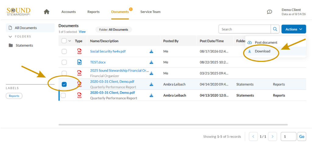Open Social Security fw4v.pdf link
This screenshot has height=145, width=312.
(108, 51)
